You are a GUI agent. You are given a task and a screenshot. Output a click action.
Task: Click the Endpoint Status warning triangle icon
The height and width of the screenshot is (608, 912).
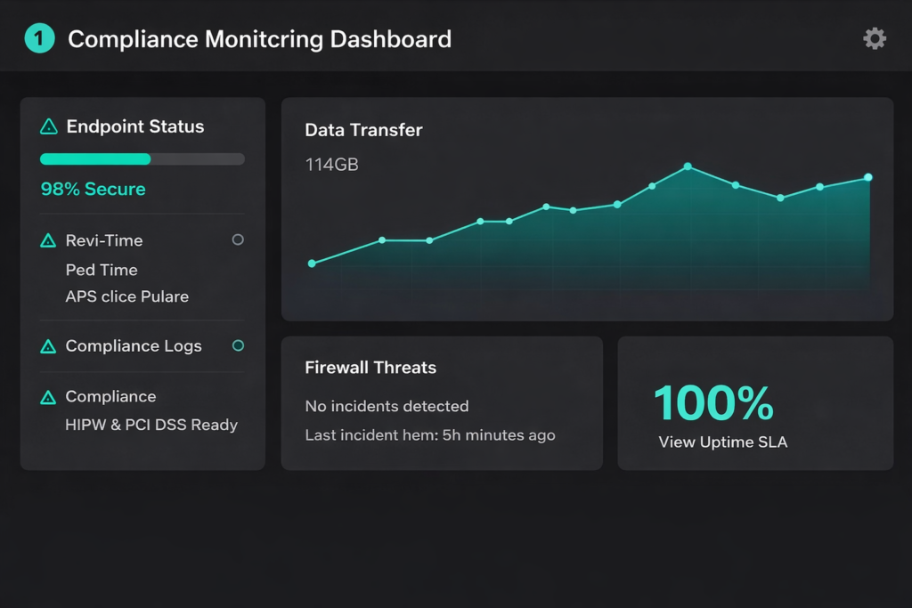(x=49, y=127)
